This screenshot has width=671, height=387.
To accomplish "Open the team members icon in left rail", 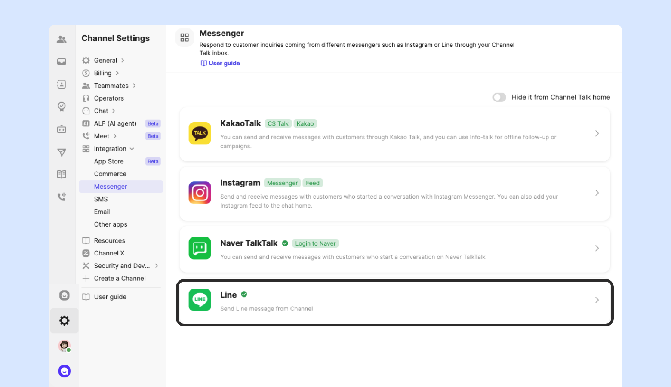I will [62, 40].
